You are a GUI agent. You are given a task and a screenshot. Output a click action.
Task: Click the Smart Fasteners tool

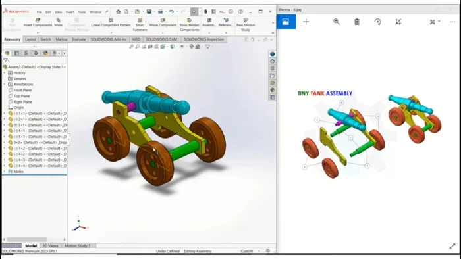coord(140,24)
